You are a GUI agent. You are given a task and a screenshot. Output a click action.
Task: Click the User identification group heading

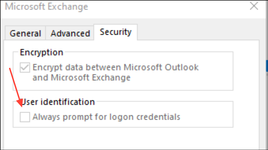tap(58, 101)
